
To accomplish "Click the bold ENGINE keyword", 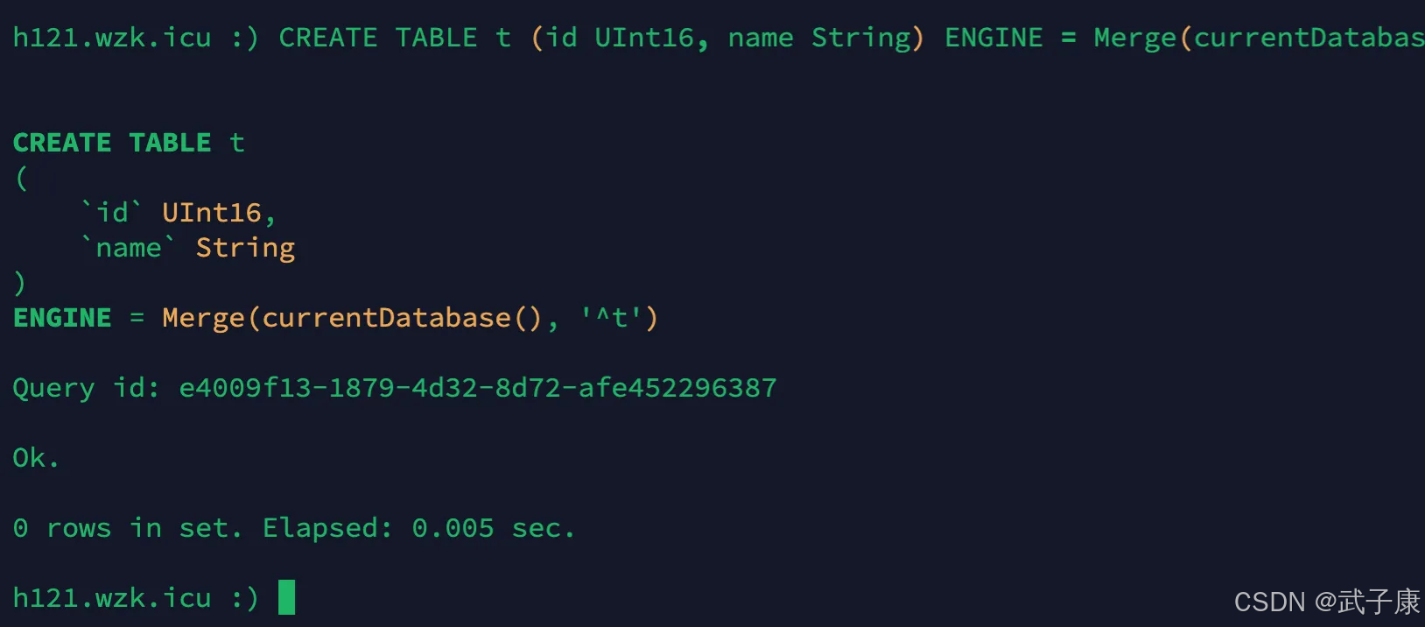I will point(62,318).
